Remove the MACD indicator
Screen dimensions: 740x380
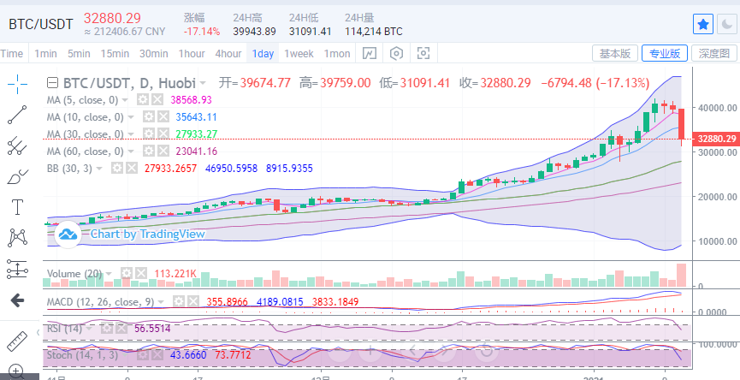192,301
